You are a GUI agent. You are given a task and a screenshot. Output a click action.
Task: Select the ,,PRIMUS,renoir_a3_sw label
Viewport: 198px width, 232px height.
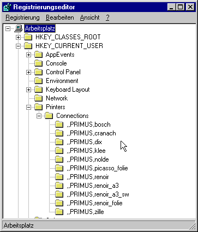pos(98,194)
